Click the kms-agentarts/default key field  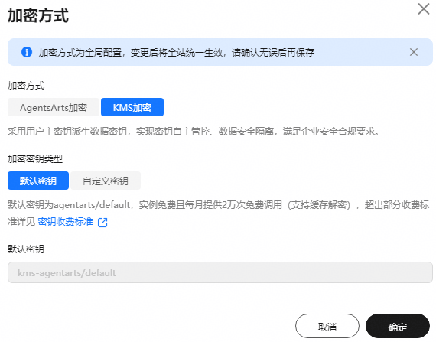click(220, 272)
